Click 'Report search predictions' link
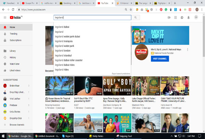Image resolution: width=205 pixels, height=139 pixels. pos(121,74)
